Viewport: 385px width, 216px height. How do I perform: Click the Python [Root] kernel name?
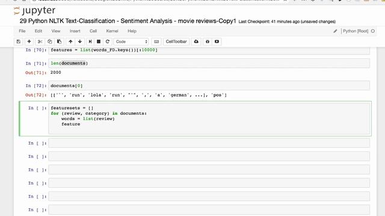(356, 31)
